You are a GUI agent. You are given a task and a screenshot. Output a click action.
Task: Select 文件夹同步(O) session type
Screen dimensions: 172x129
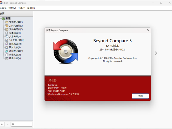click(16, 29)
